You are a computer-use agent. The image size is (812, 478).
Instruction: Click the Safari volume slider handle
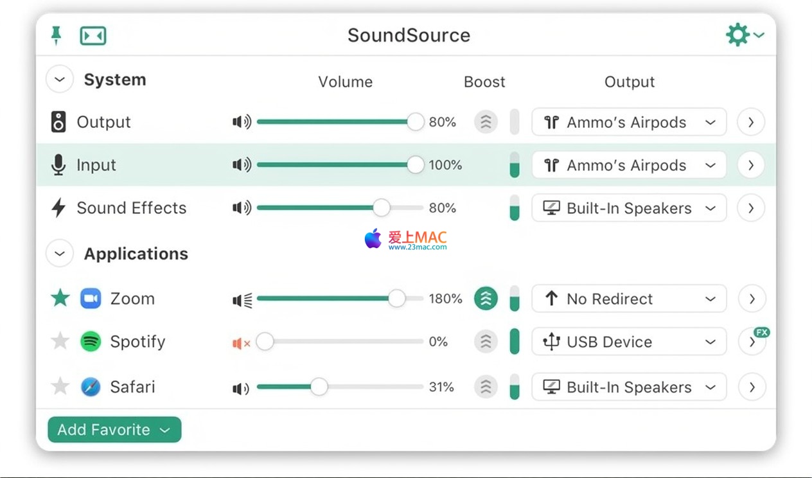(319, 387)
